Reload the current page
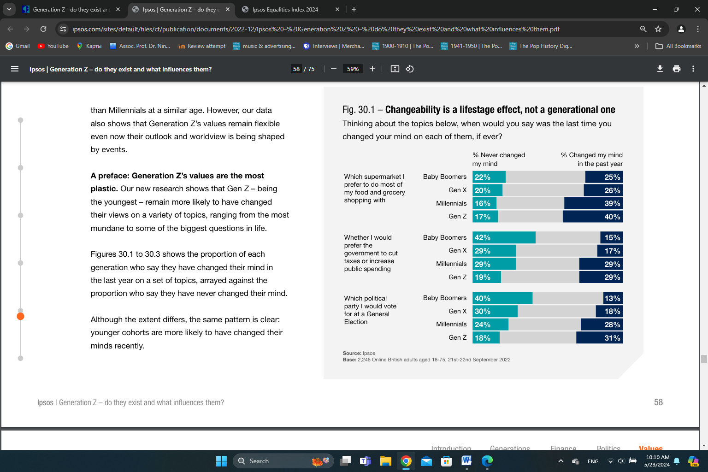 [x=43, y=29]
